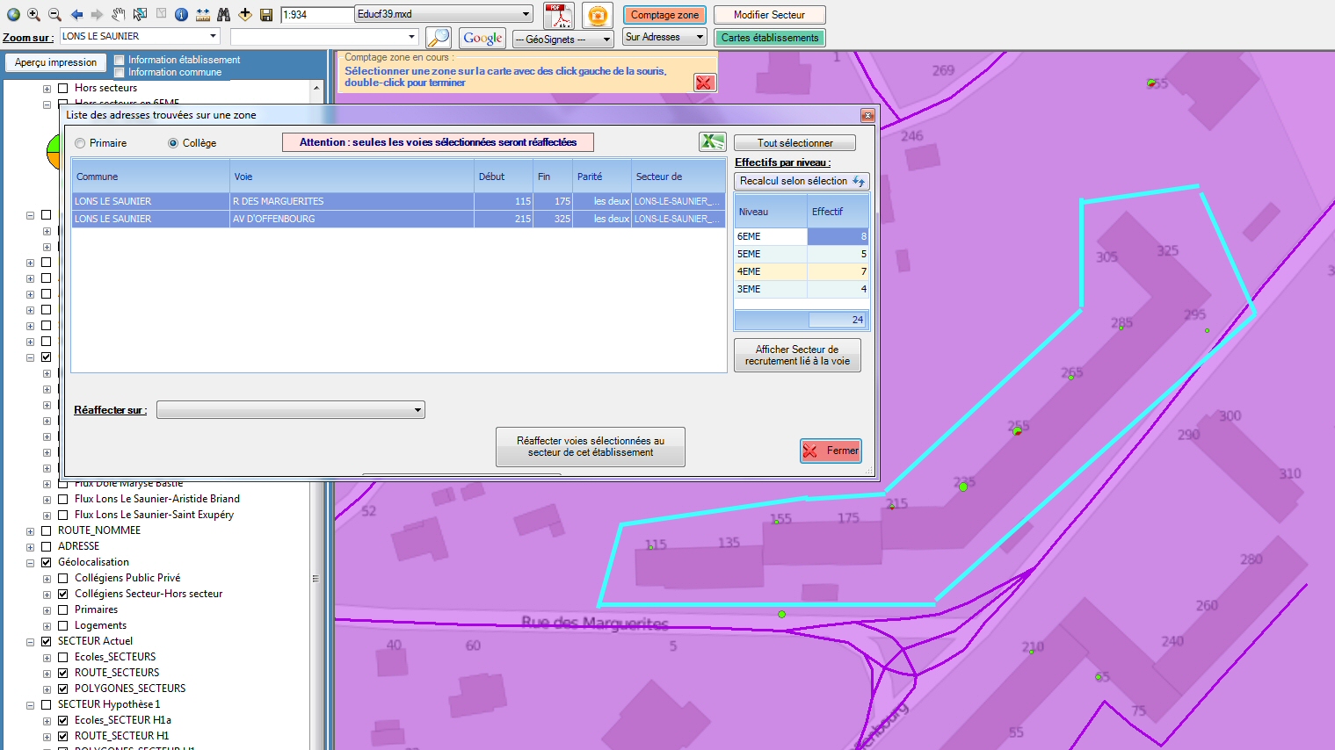Select the pan hand tool
1335x750 pixels.
pyautogui.click(x=118, y=14)
